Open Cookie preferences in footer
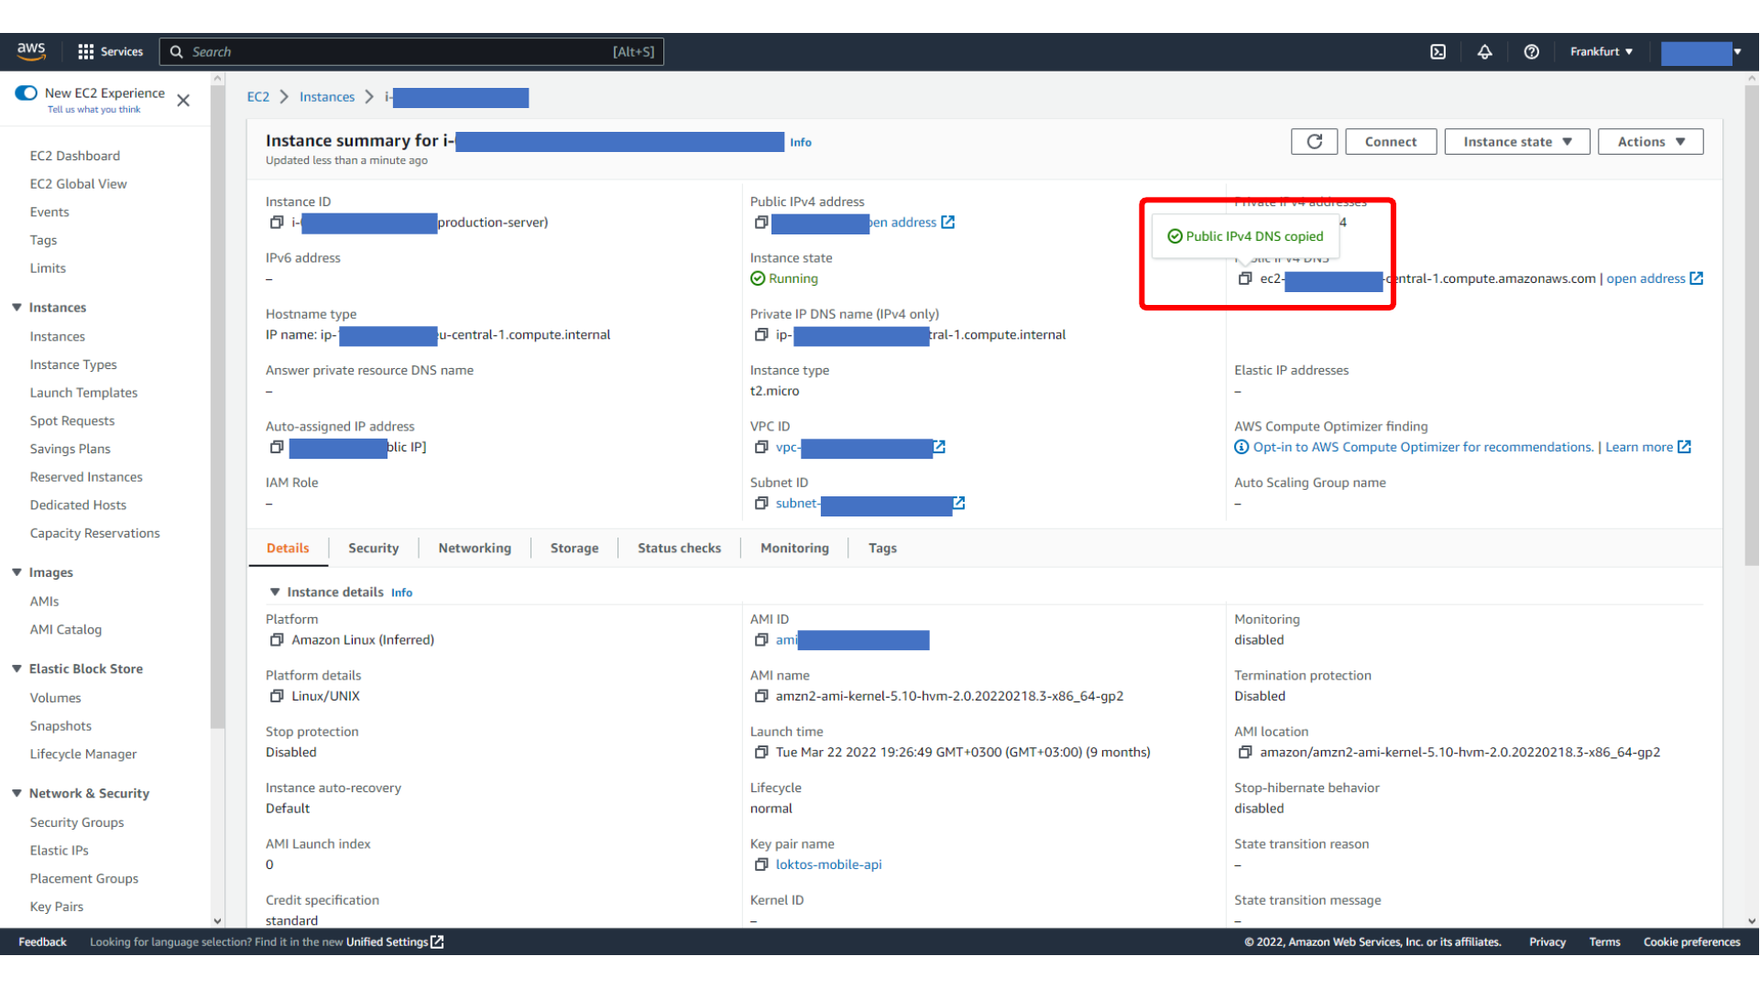The width and height of the screenshot is (1760, 989). coord(1691,941)
